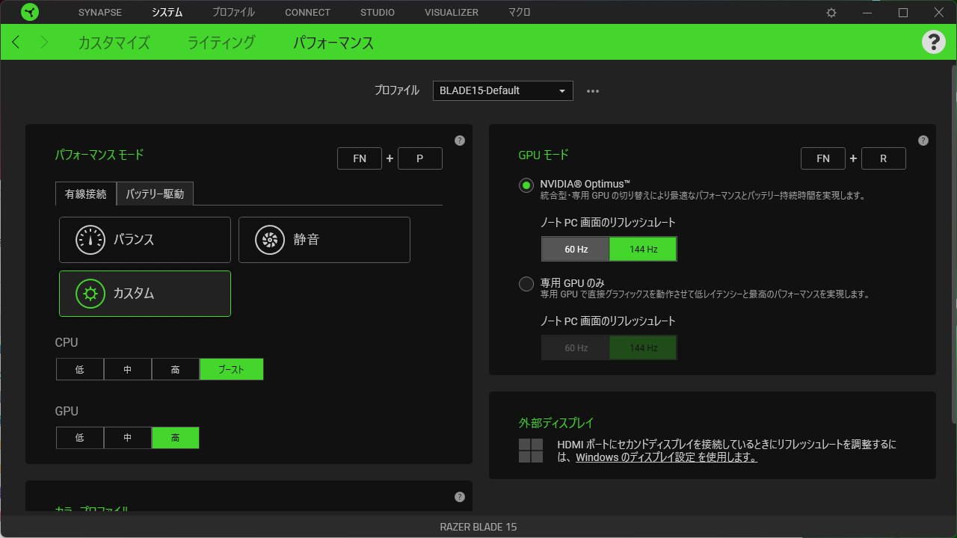This screenshot has width=957, height=538.
Task: Click the FN key of FN+R
Action: coord(823,158)
